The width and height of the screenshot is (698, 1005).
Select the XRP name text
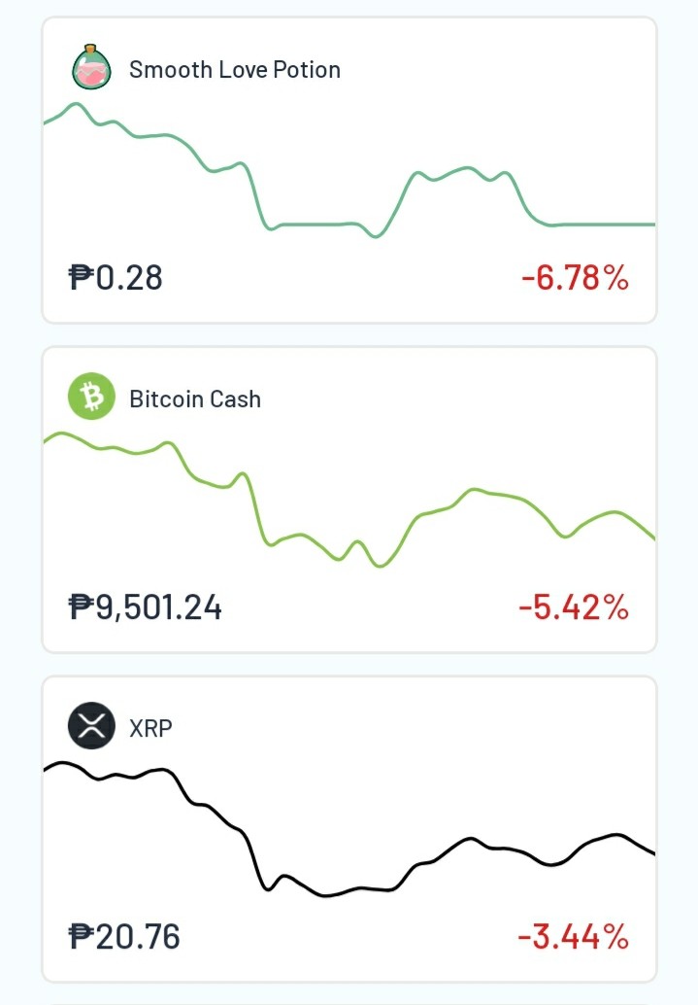(150, 728)
